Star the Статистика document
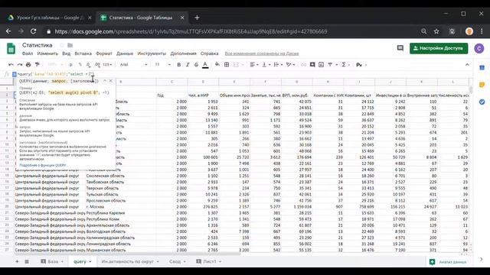Screen dimensions: 490x275 pyautogui.click(x=61, y=45)
